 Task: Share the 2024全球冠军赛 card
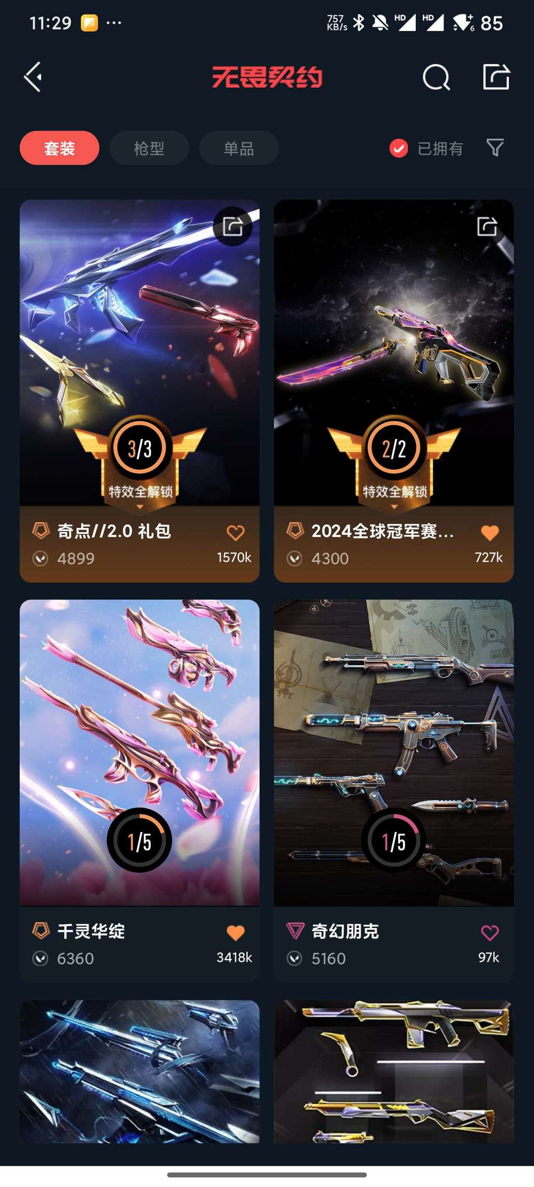487,226
